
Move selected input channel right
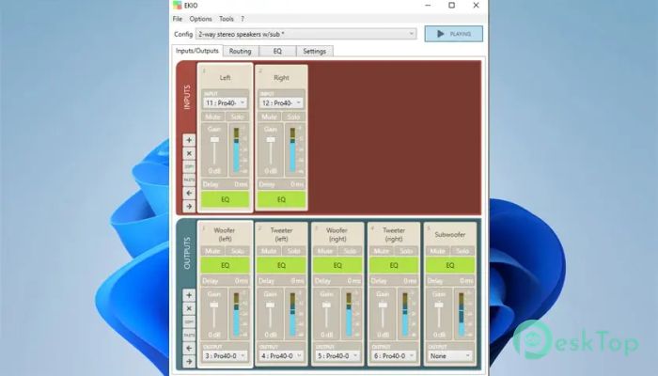[189, 207]
